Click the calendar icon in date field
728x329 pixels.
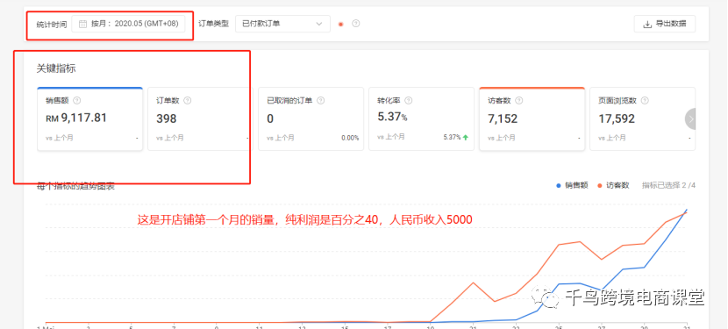(82, 24)
